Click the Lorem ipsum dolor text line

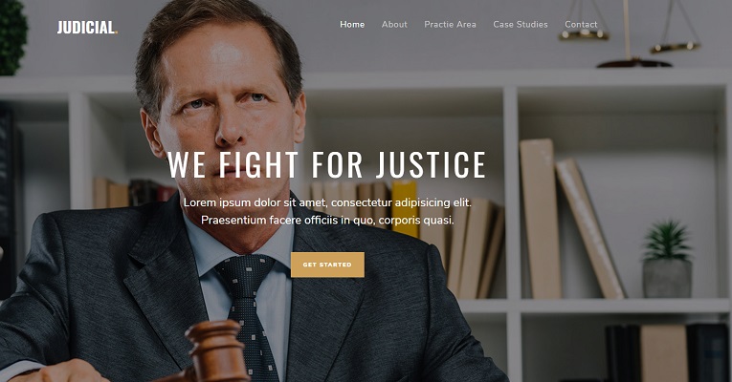(327, 202)
